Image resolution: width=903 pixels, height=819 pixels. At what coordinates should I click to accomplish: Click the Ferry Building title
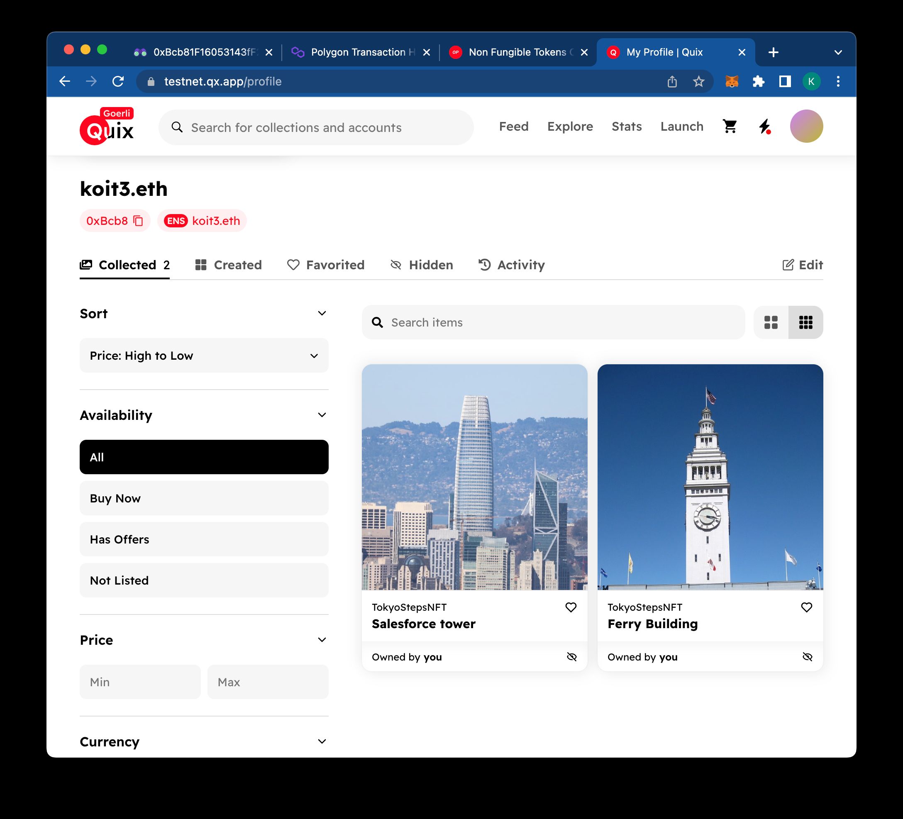tap(653, 624)
